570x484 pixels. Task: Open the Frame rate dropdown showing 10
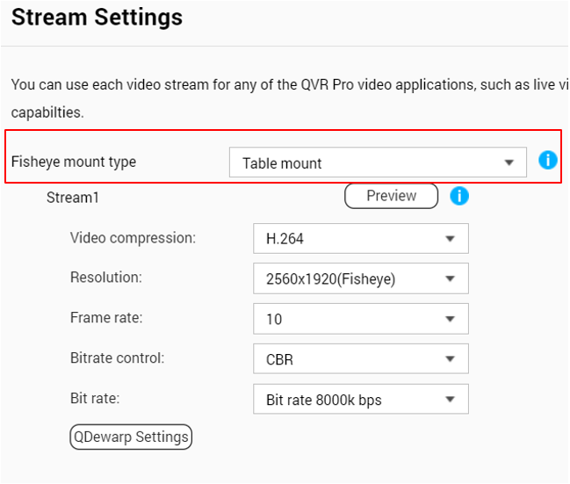point(360,319)
